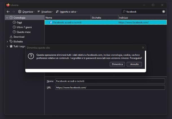172x119 pixels.
Task: Select Questo mese history entry
Action: pos(24,32)
